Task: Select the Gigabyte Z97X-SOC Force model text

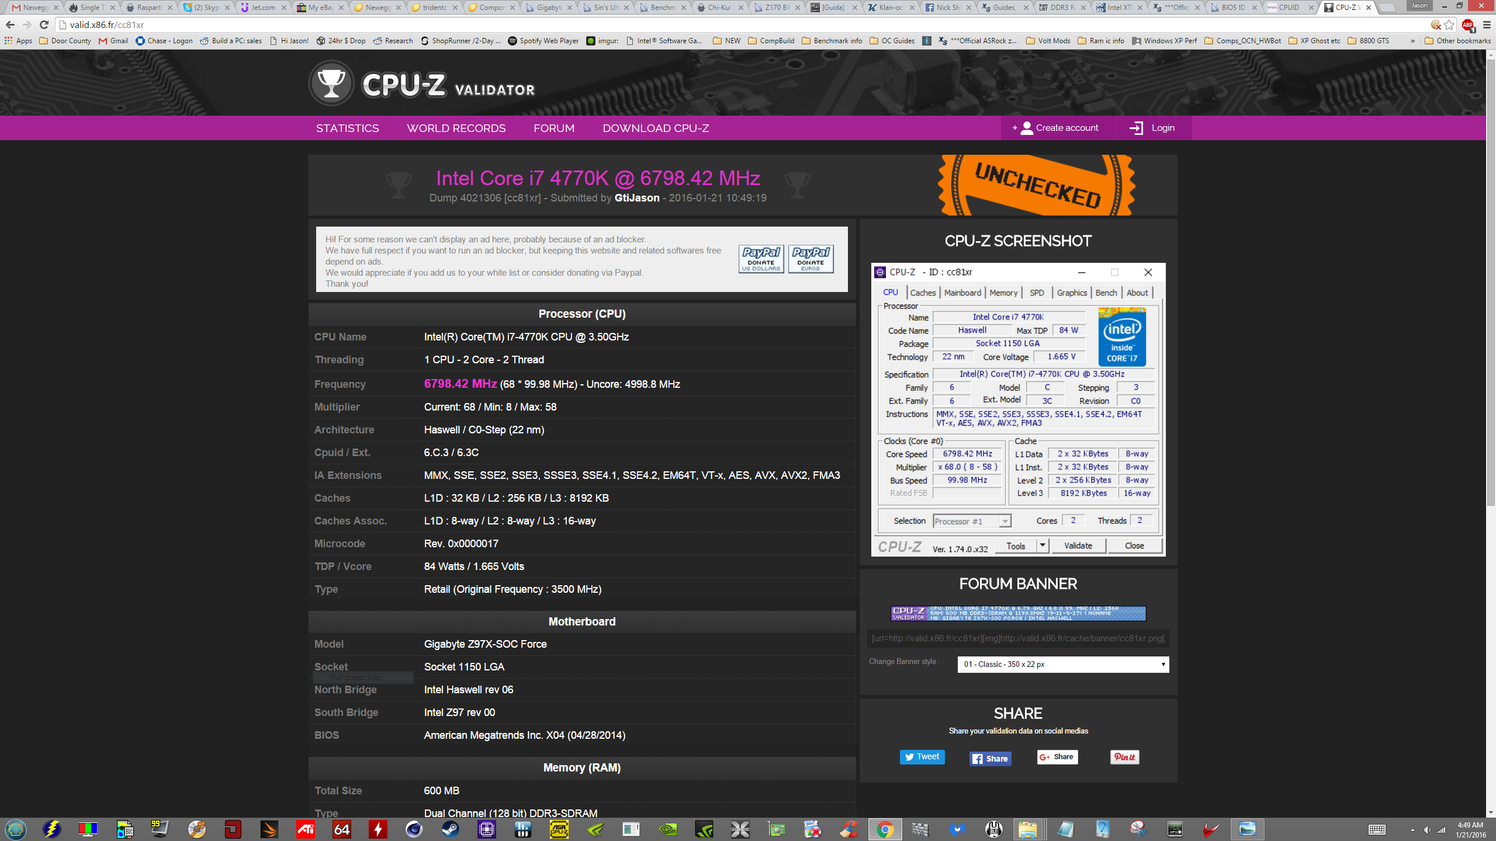Action: click(485, 644)
